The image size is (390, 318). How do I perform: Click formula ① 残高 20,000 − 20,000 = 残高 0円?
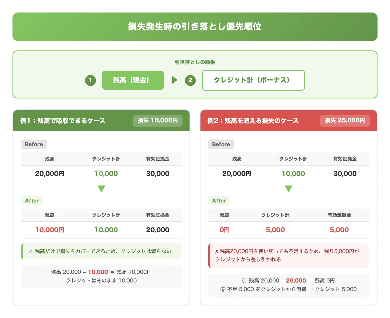point(289,281)
